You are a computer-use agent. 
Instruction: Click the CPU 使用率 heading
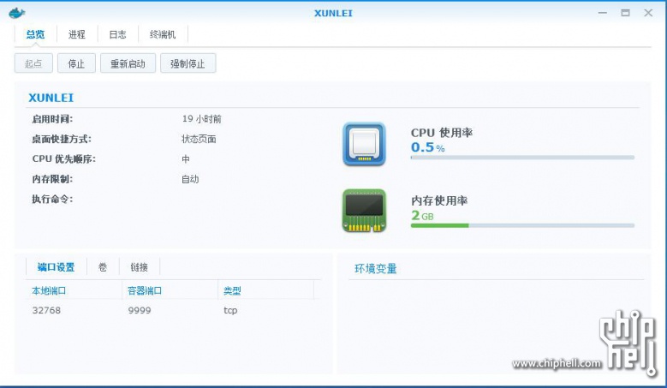click(442, 132)
